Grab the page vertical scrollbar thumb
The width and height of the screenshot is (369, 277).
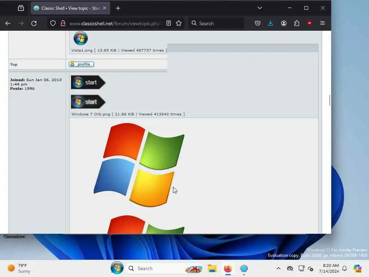(329, 100)
